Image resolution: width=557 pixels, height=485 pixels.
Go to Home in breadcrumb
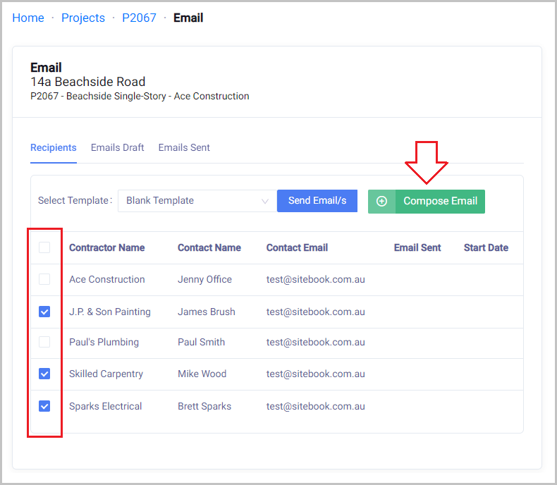(x=28, y=18)
